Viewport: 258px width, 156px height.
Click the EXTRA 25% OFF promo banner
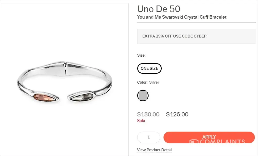196,36
